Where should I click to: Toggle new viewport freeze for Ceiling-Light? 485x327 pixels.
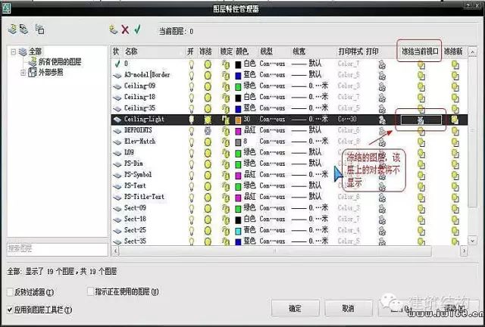click(x=455, y=120)
